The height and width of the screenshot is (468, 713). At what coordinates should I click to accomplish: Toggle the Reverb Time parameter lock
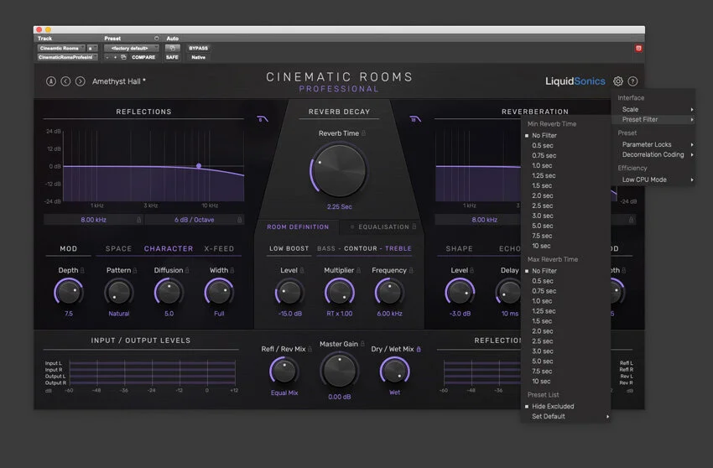[x=363, y=133]
